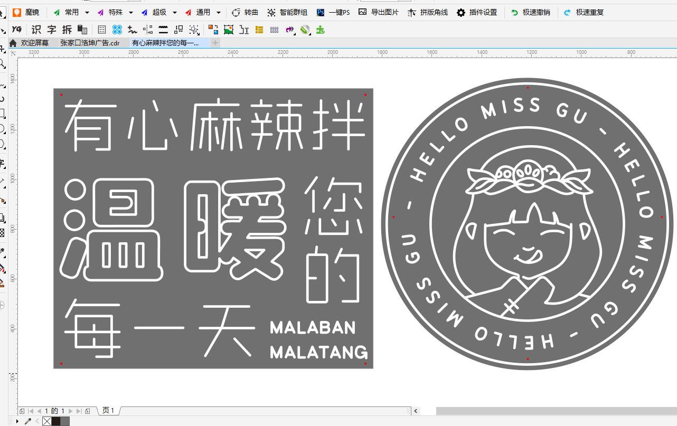Screen dimensions: 677x426
Task: Click the purple dotted-grid icon
Action: (x=275, y=30)
